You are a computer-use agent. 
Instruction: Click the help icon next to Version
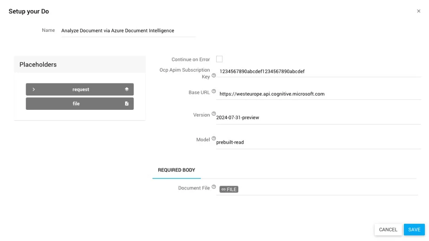click(x=214, y=114)
